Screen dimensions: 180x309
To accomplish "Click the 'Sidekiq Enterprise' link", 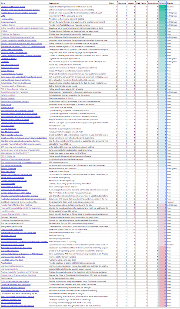I will (x=9, y=168).
